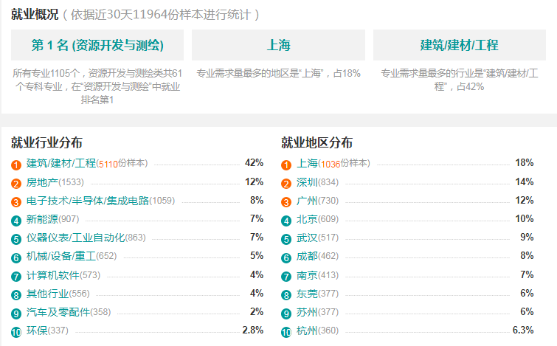Open the 新能源 industry link
Screen dimensions: 557x346
pyautogui.click(x=42, y=219)
